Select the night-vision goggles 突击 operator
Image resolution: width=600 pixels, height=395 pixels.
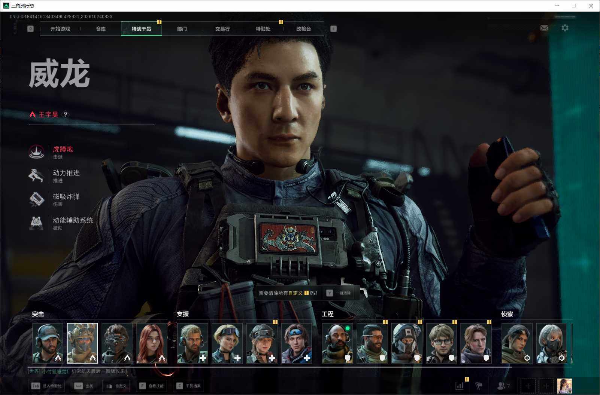[x=117, y=343]
